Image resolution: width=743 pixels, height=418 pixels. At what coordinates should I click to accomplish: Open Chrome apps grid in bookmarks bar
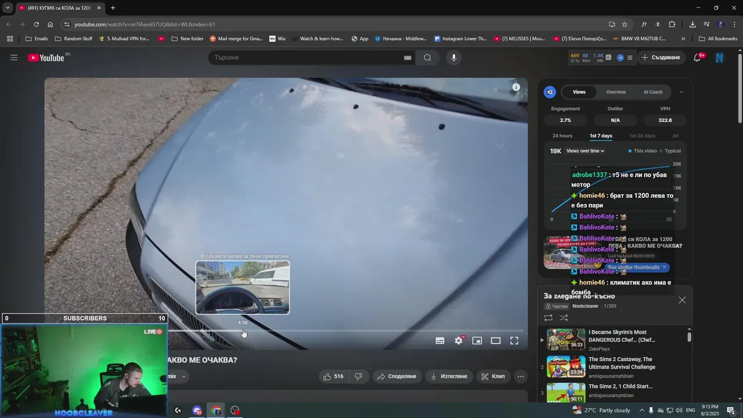(10, 39)
